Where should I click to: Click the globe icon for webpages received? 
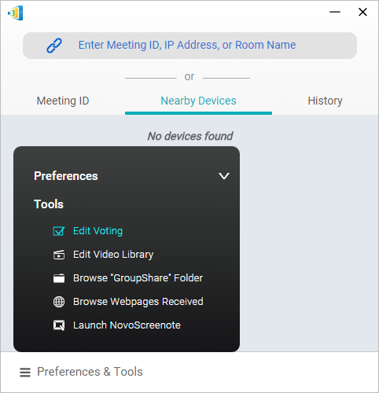[59, 302]
